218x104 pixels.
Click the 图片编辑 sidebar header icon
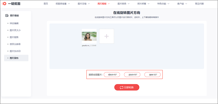coord(7,16)
